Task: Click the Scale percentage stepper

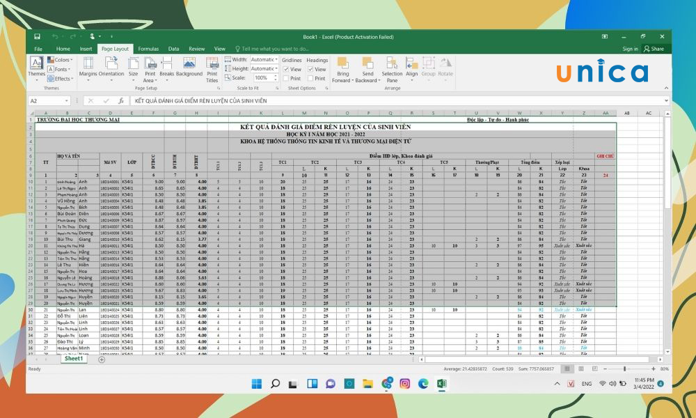Action: [x=276, y=78]
